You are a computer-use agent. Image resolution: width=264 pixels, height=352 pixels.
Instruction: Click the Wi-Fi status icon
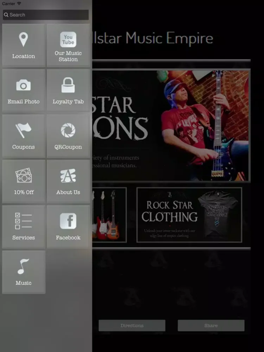tap(19, 4)
